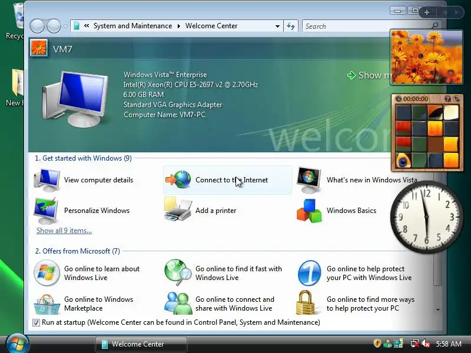Open What's new in Windows Vista

click(x=357, y=180)
